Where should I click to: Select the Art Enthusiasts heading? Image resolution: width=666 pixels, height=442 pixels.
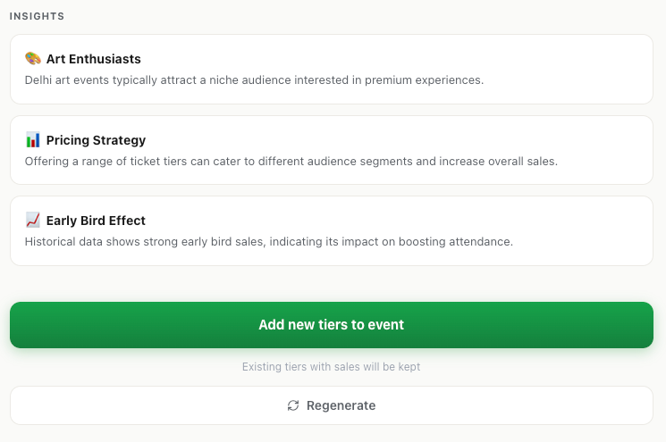[93, 59]
